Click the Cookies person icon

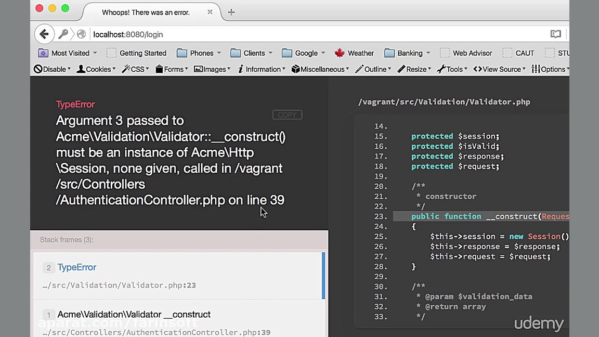click(x=81, y=69)
